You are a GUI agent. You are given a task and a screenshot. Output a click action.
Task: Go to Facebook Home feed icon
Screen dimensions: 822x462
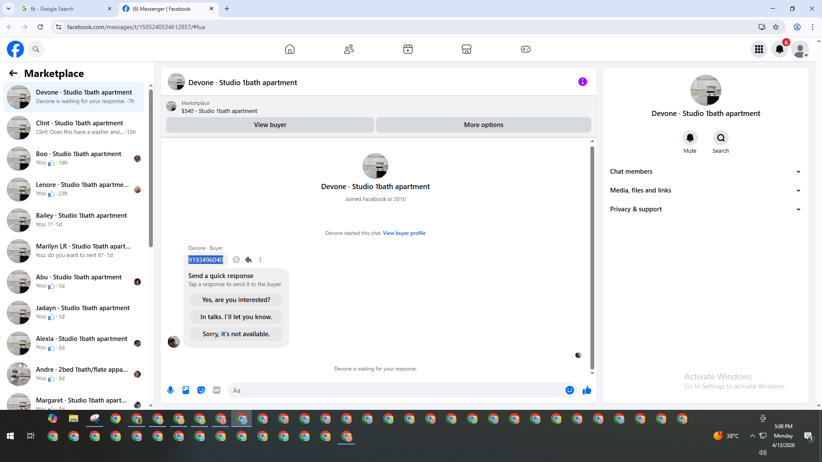(x=290, y=49)
